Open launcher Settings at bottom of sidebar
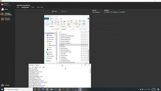 point(5,85)
